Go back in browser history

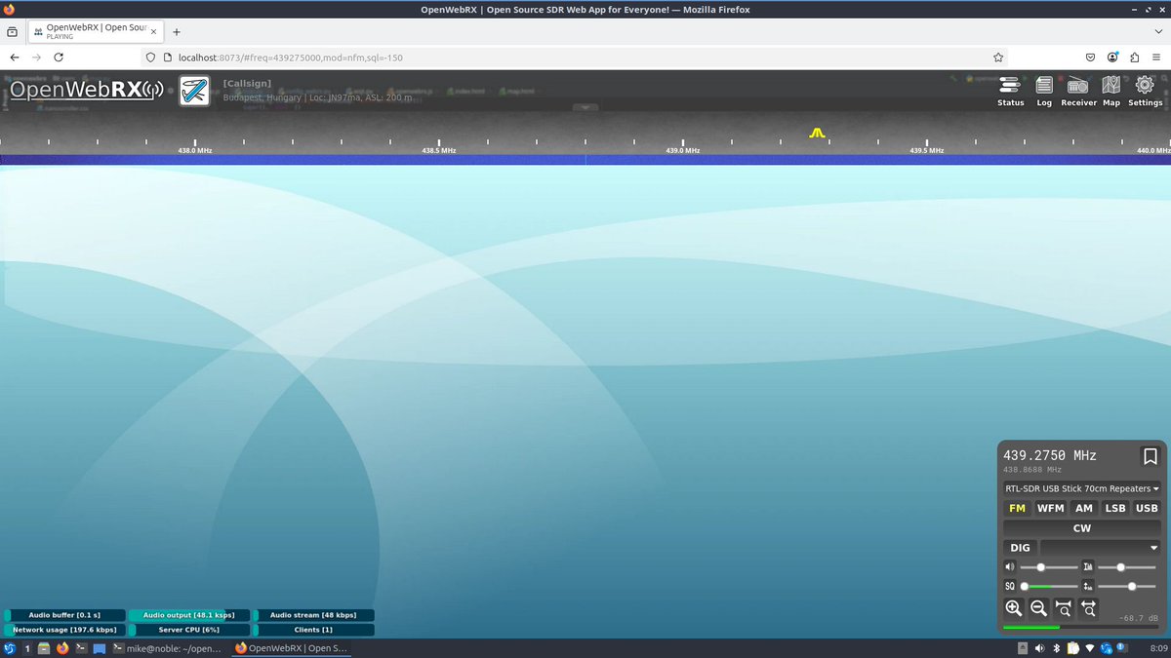coord(15,58)
